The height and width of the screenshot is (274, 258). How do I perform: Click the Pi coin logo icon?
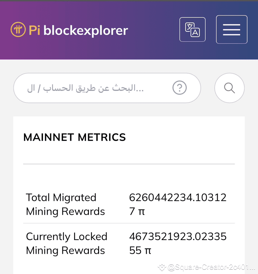tap(18, 30)
